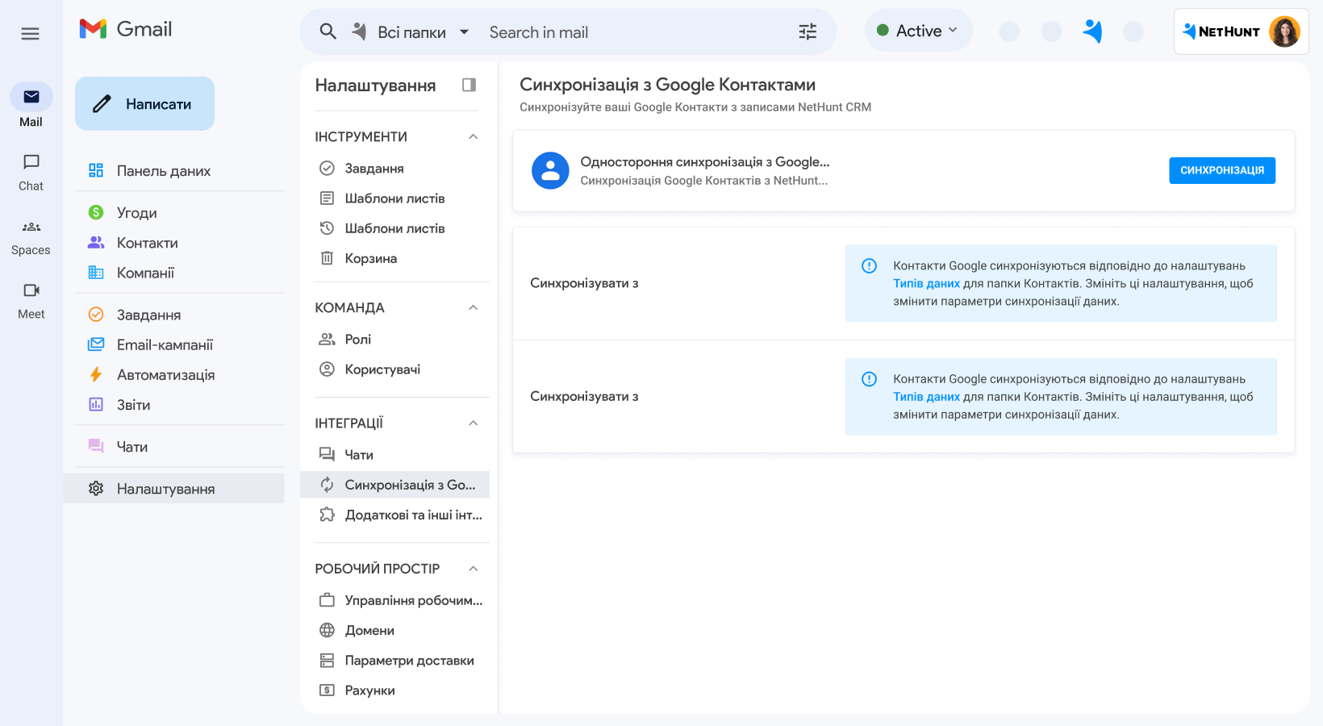
Task: Open the main hamburger menu
Action: [30, 33]
